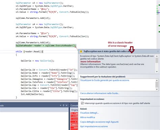Open the bottom-left tool window options dropdown arrow

pyautogui.click(x=60, y=105)
